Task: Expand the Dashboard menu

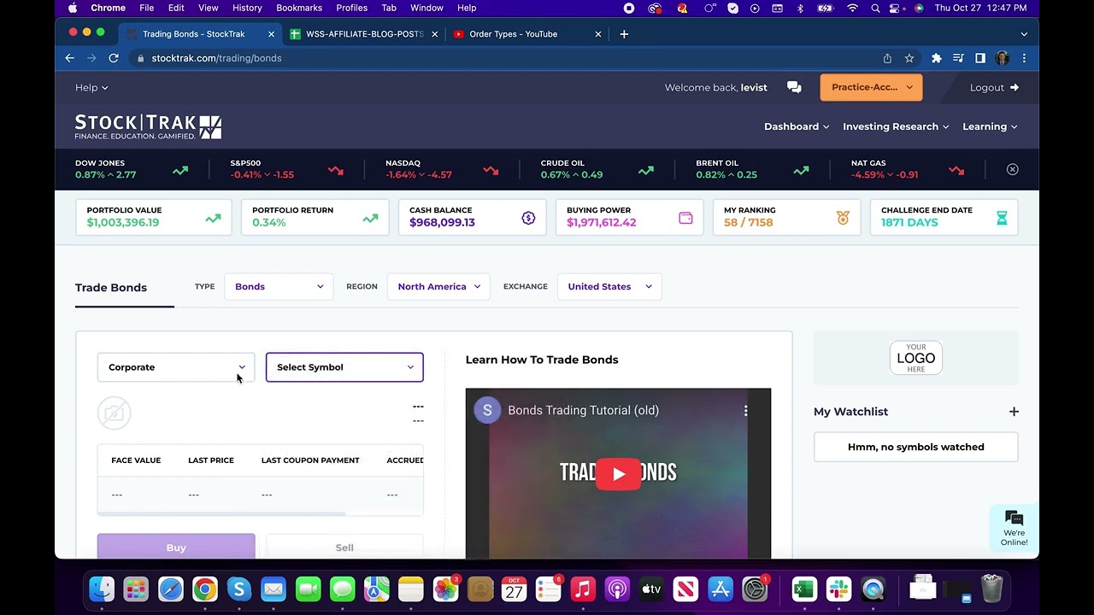Action: coord(797,126)
